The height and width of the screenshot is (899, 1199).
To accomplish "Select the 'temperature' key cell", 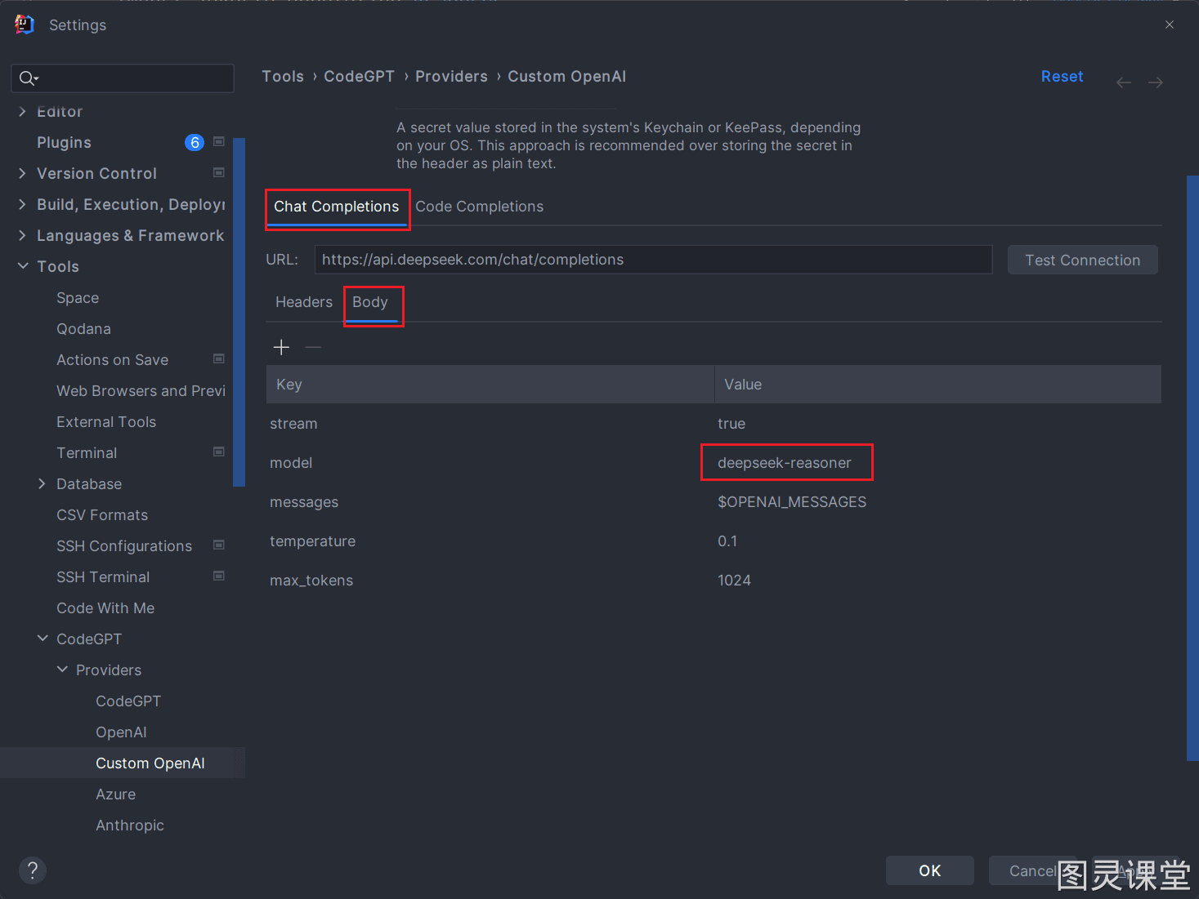I will pos(312,541).
